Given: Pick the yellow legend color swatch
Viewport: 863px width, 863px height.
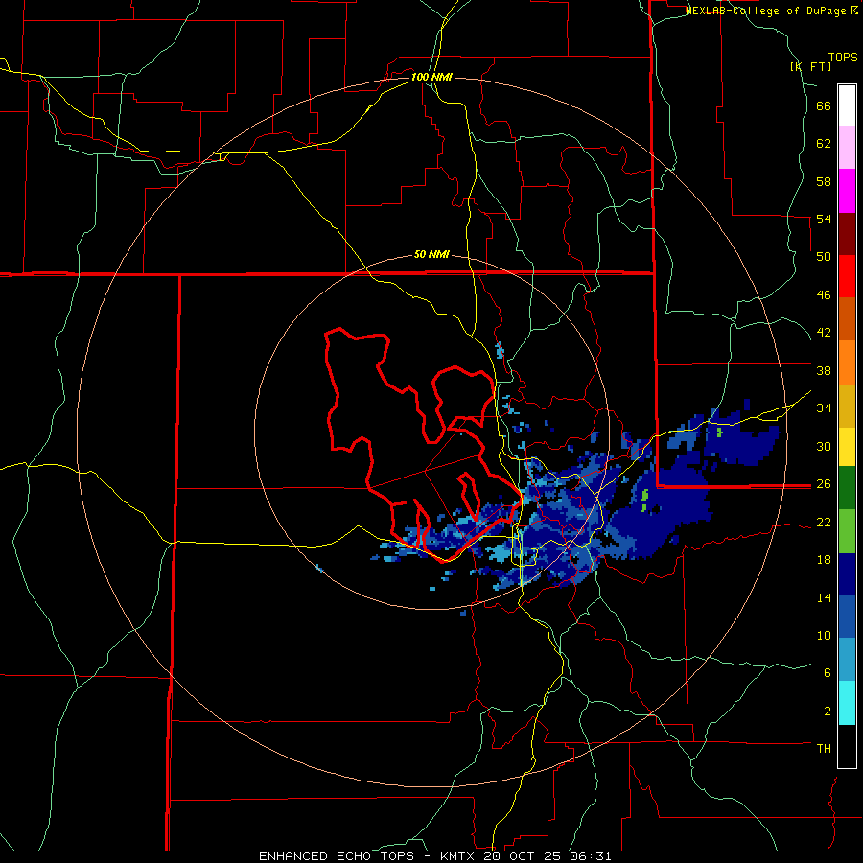Looking at the screenshot, I should pos(847,447).
